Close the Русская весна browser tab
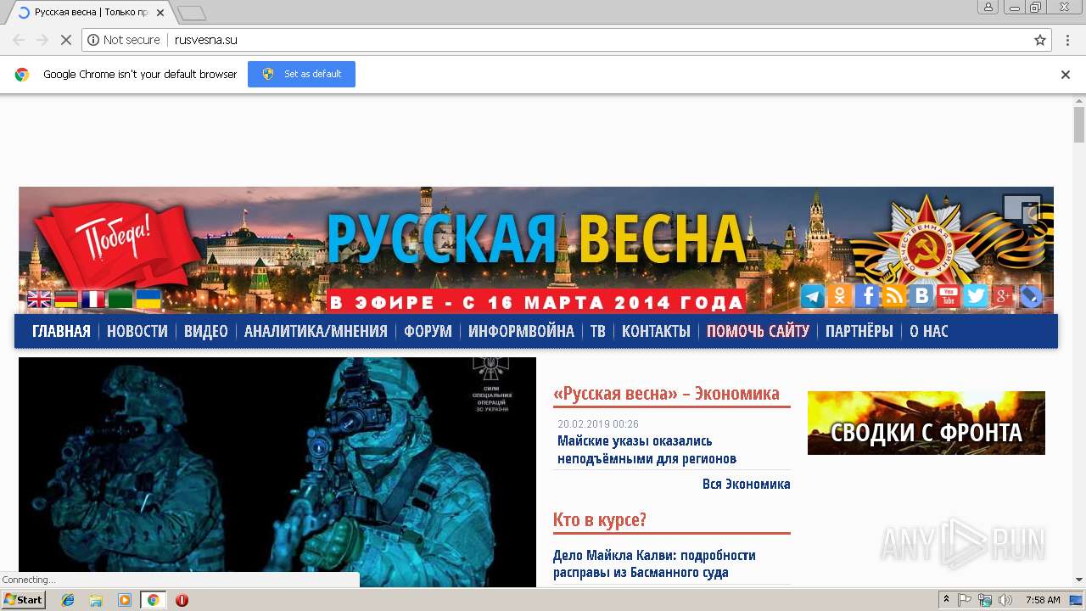 pyautogui.click(x=160, y=13)
